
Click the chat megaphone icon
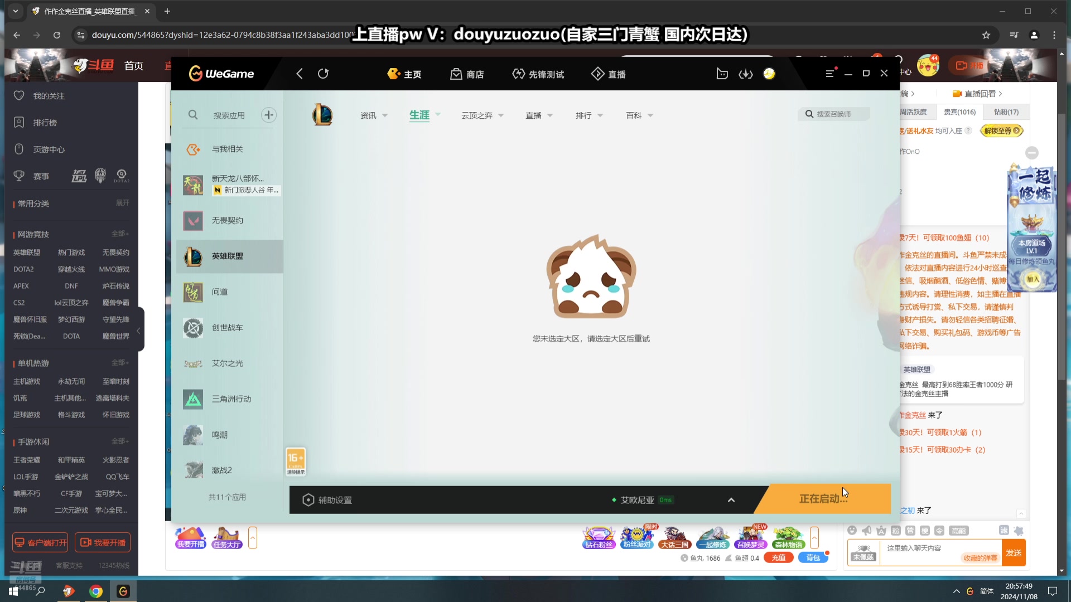point(866,531)
